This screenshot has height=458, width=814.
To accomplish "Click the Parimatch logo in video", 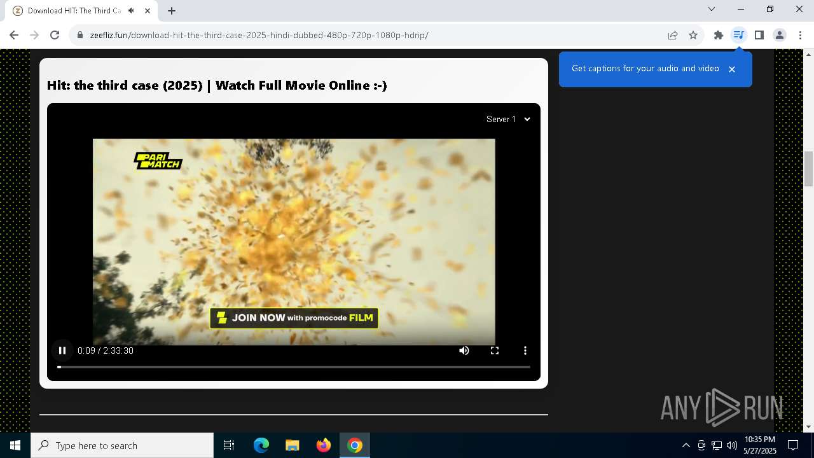I will [158, 160].
